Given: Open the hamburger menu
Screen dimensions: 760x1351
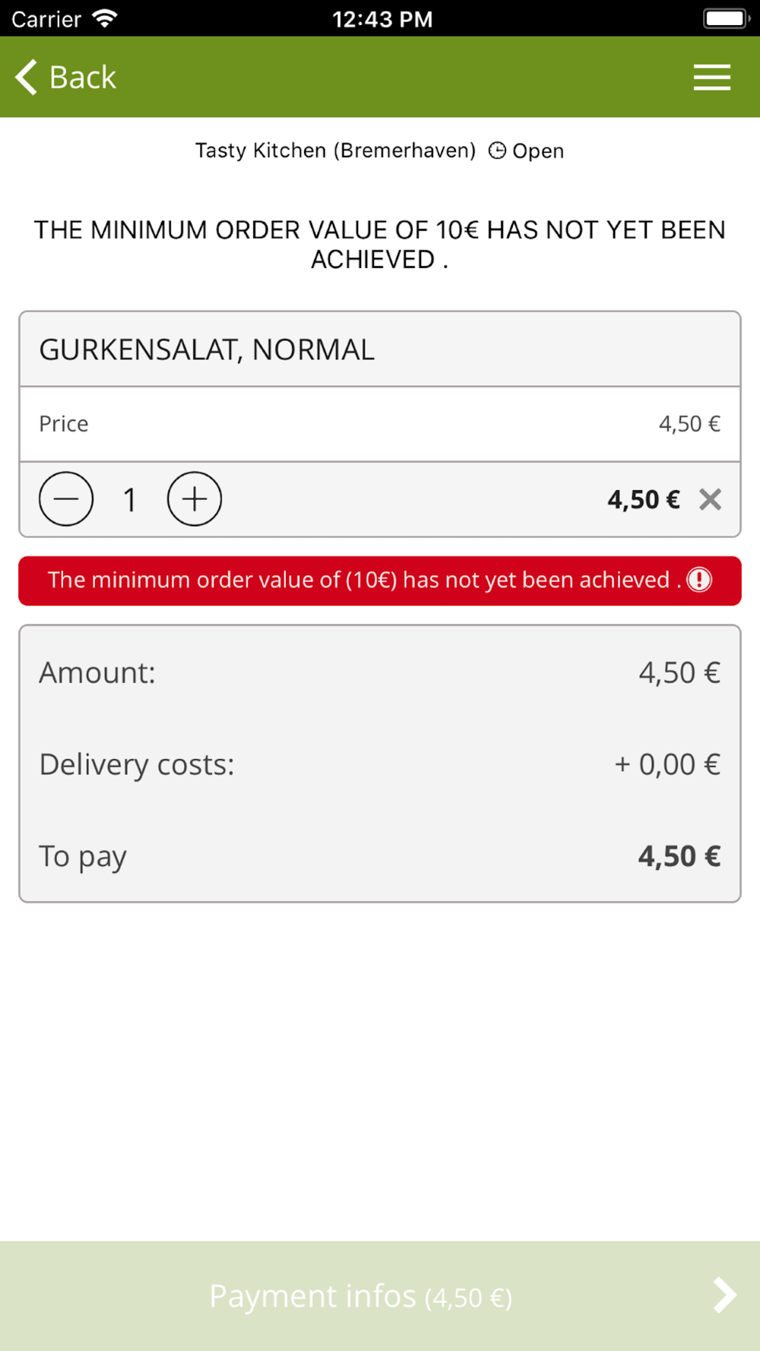Looking at the screenshot, I should [711, 78].
